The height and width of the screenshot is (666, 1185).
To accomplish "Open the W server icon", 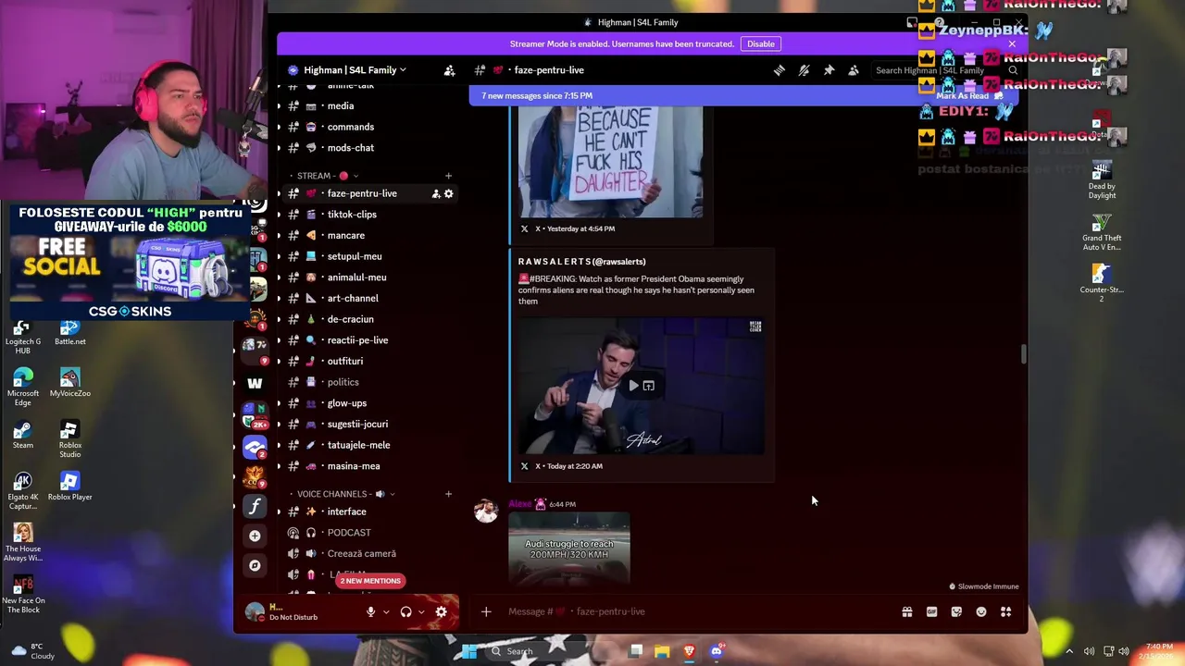I will 255,382.
